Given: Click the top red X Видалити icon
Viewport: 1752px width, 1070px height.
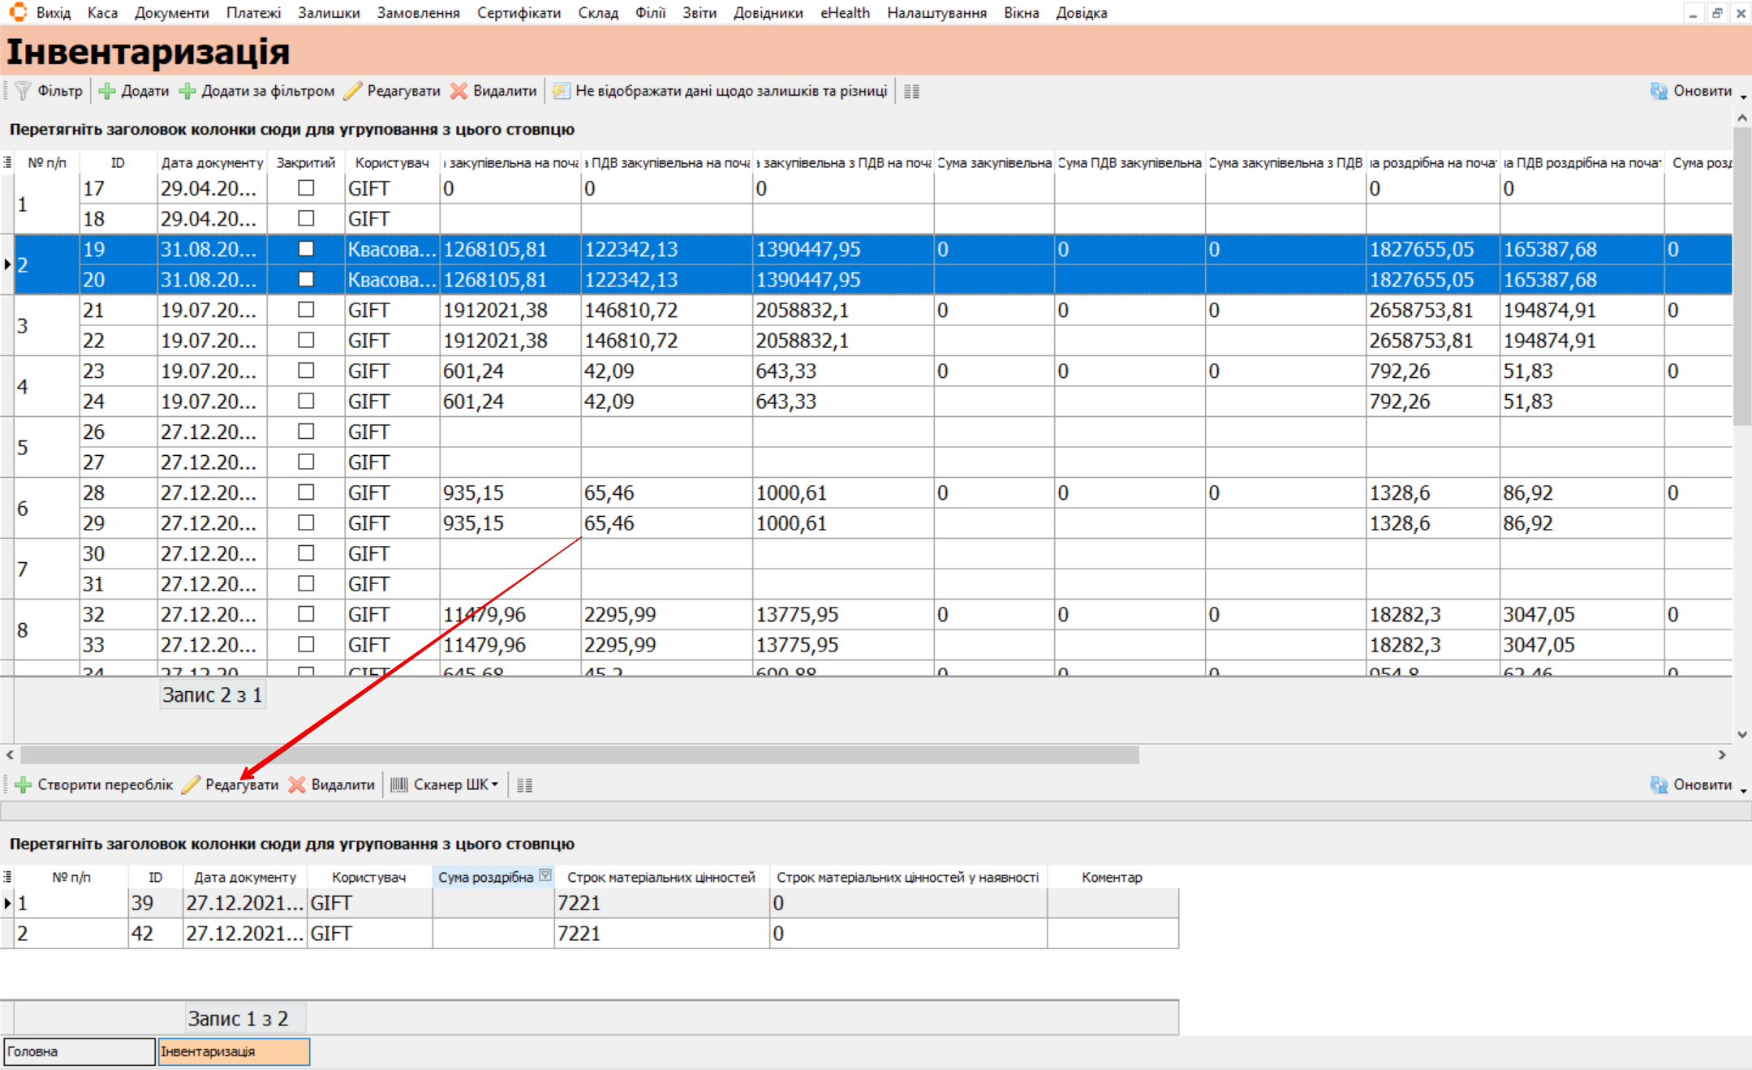Looking at the screenshot, I should pyautogui.click(x=459, y=91).
